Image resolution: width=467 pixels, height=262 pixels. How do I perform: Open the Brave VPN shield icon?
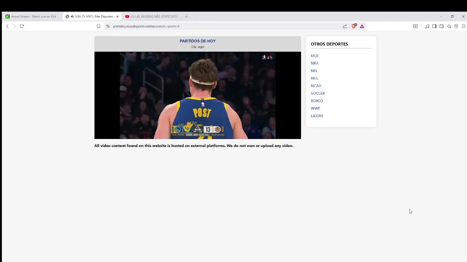(x=456, y=26)
